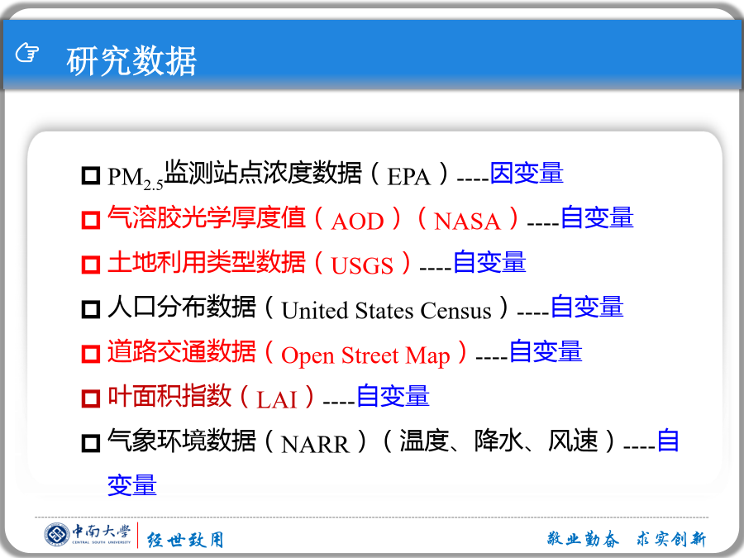Click black square bullet before 人口分布数据
Image resolution: width=744 pixels, height=558 pixels.
pyautogui.click(x=91, y=309)
